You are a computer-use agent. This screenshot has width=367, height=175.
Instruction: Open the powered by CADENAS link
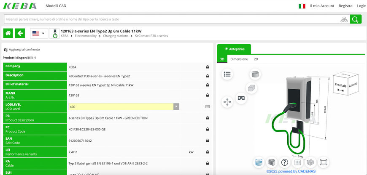[291, 171]
